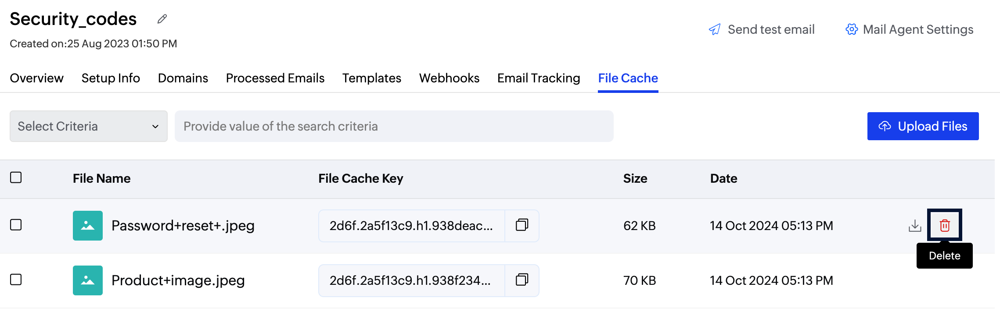The height and width of the screenshot is (319, 1000).
Task: Check the Password+reset+.jpeg row checkbox
Action: click(16, 225)
